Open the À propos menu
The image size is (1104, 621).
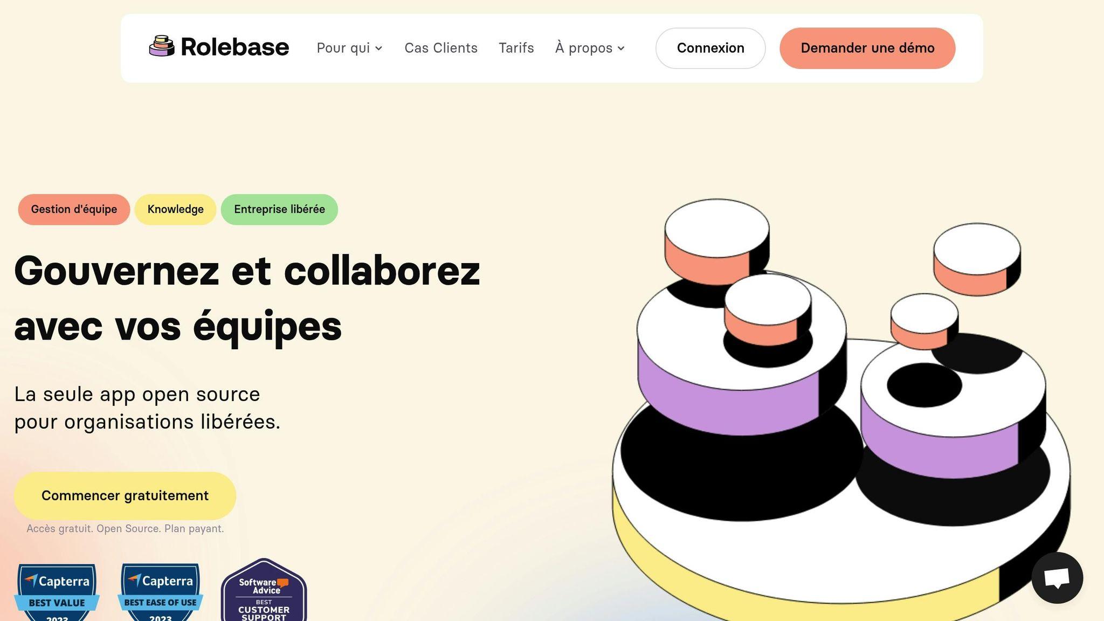pos(590,48)
